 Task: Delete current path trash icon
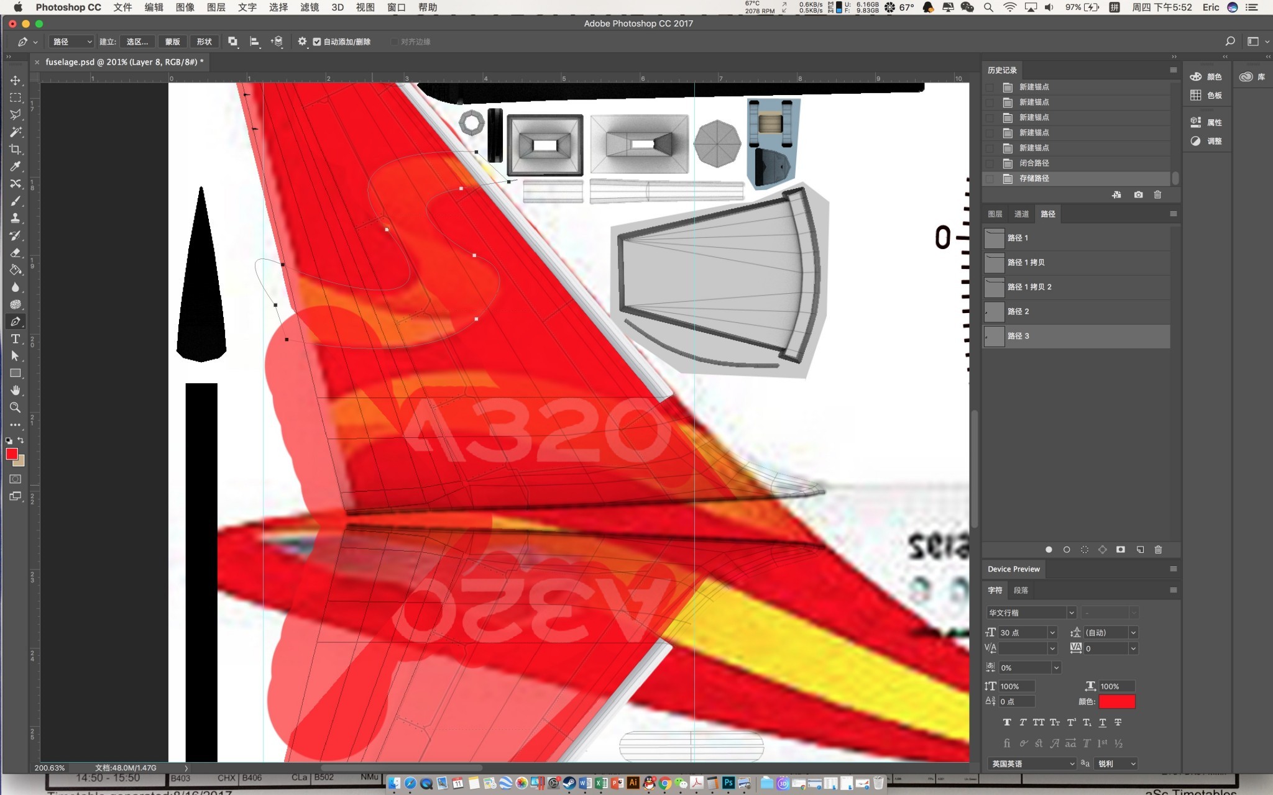click(x=1158, y=550)
